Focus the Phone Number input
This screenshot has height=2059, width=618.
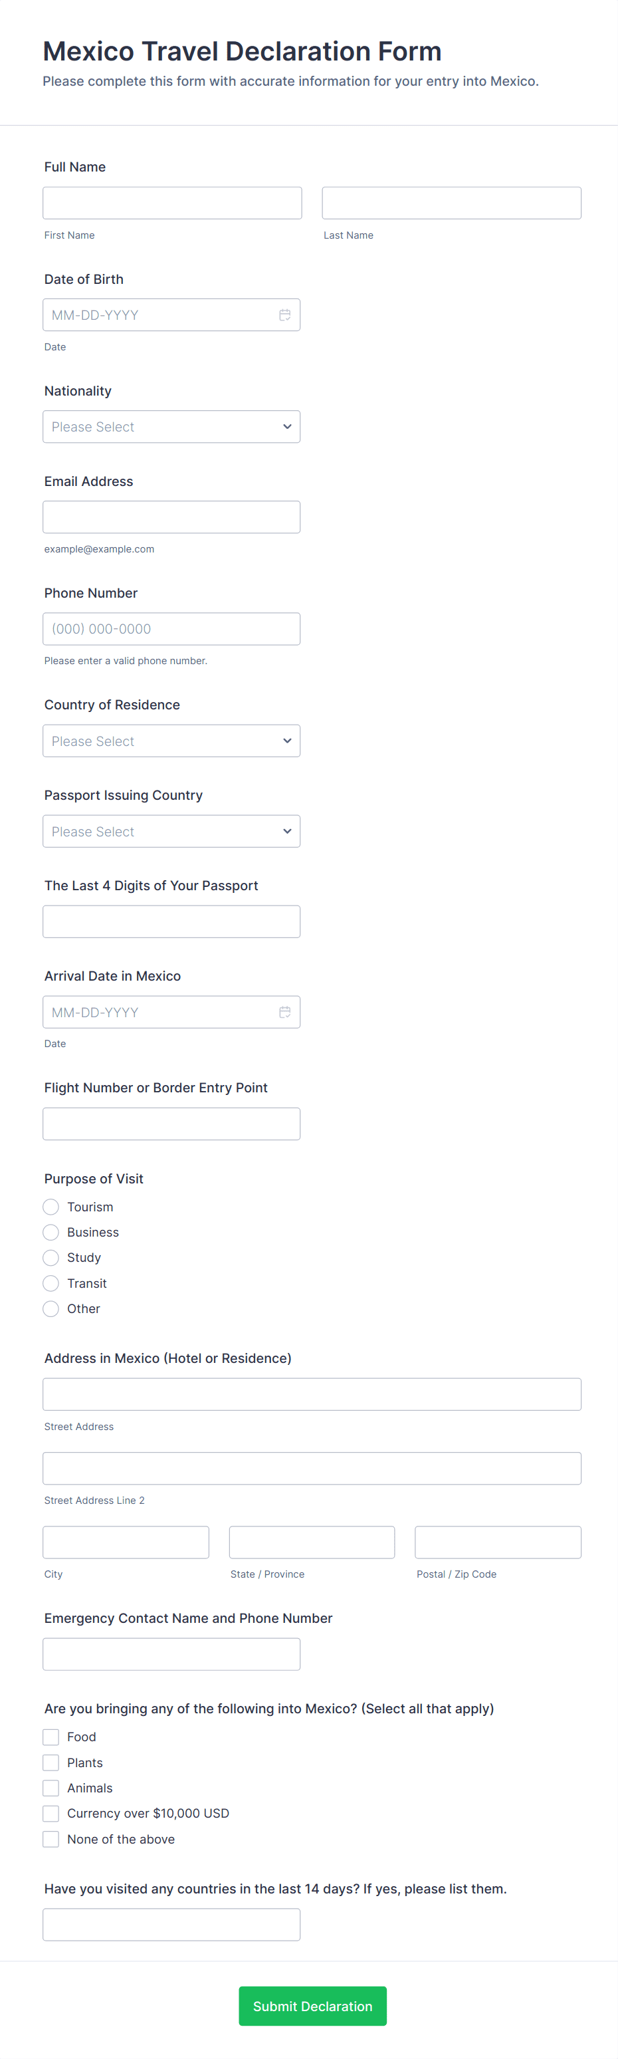pyautogui.click(x=171, y=629)
